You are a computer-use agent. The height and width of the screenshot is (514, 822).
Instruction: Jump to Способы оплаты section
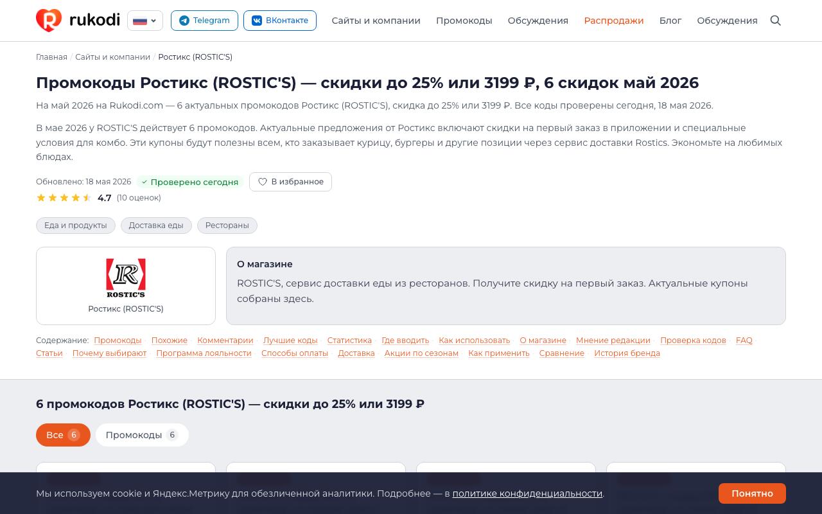[295, 353]
